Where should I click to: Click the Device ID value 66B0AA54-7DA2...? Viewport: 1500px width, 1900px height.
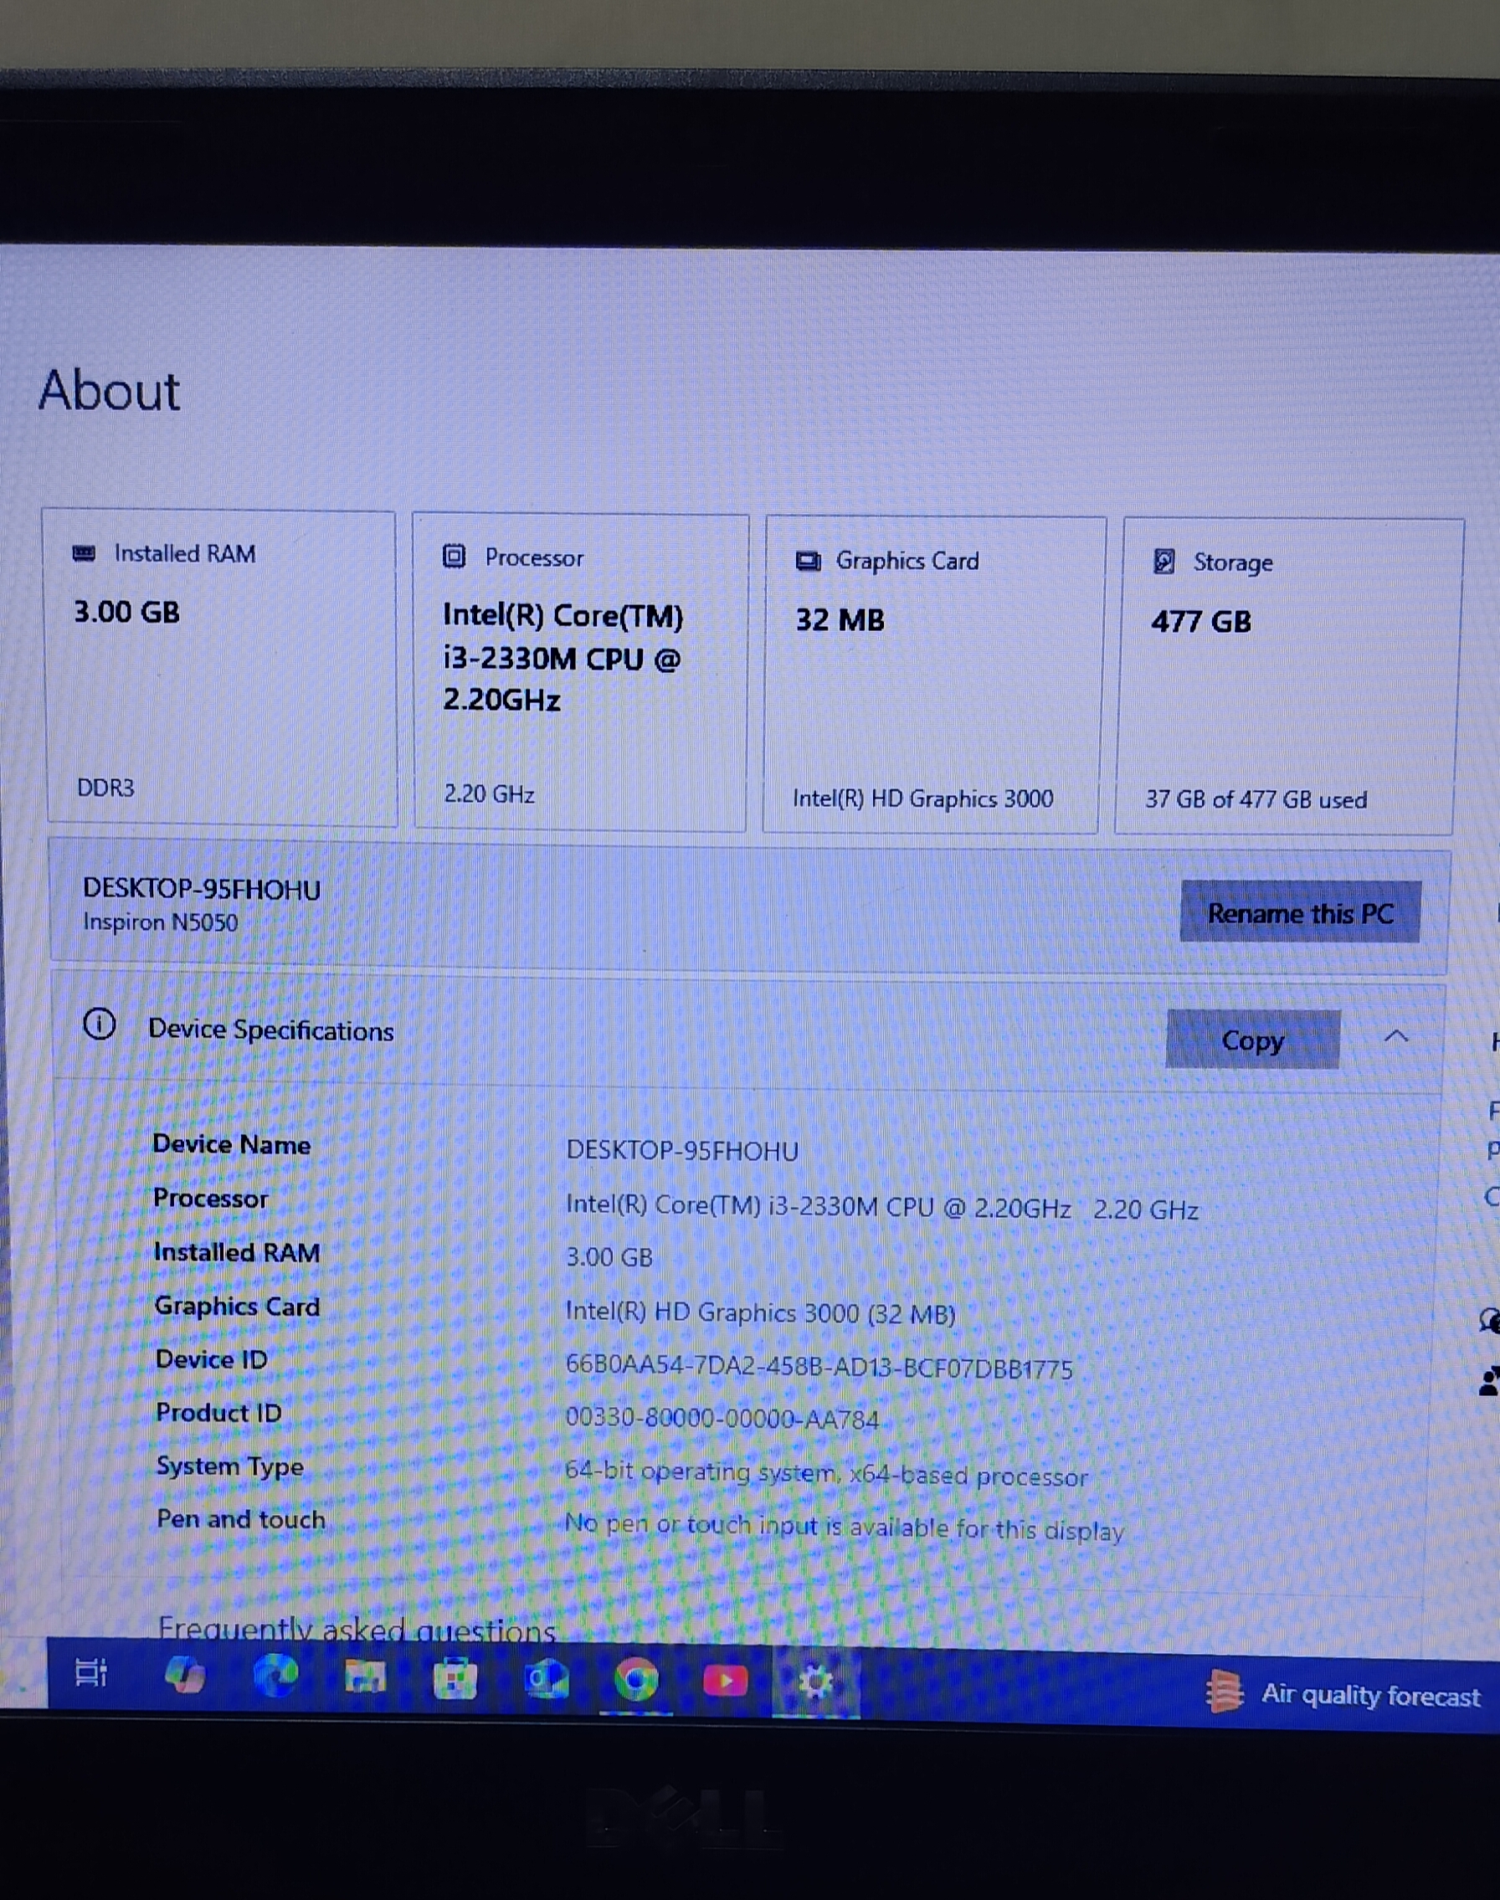[819, 1368]
